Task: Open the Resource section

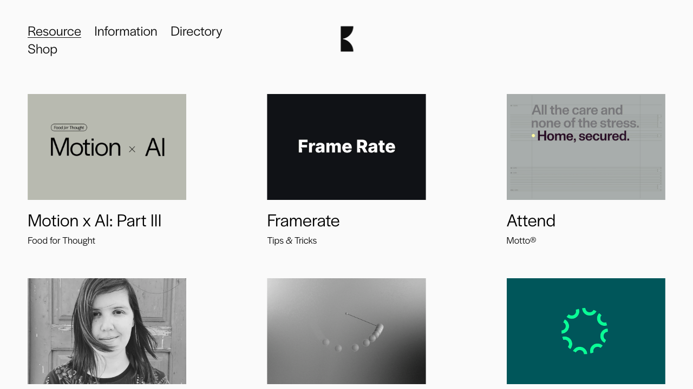Action: point(54,31)
